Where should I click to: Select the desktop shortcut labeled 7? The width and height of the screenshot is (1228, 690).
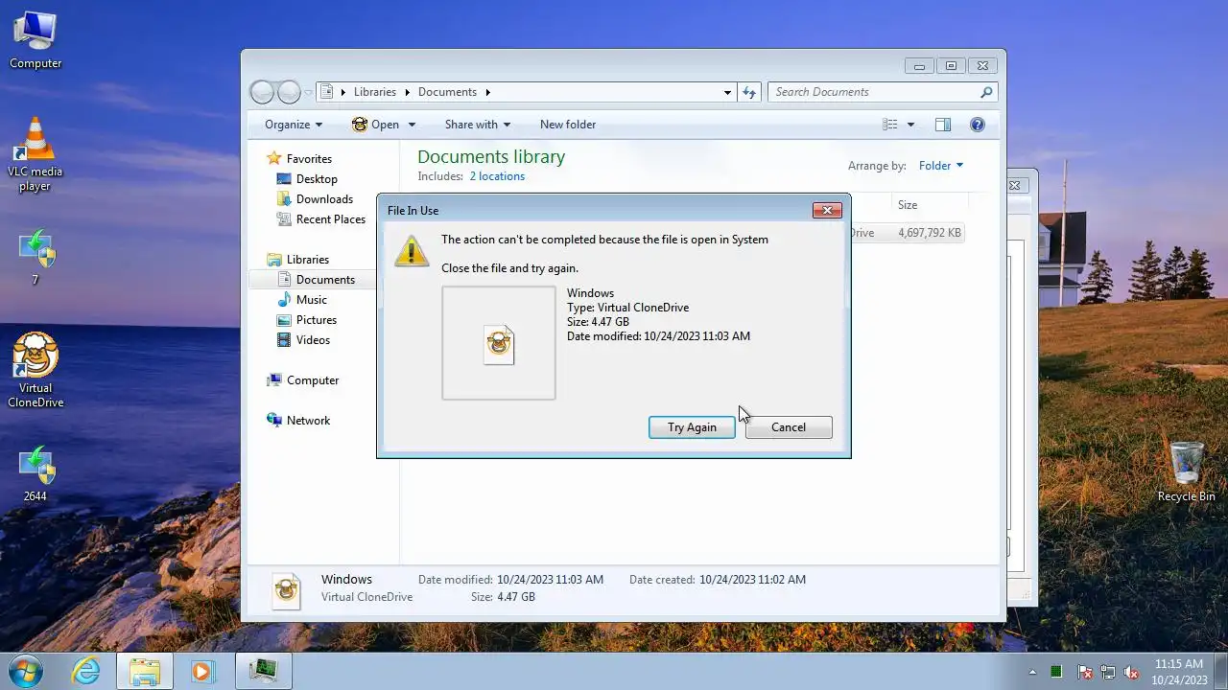pyautogui.click(x=35, y=257)
